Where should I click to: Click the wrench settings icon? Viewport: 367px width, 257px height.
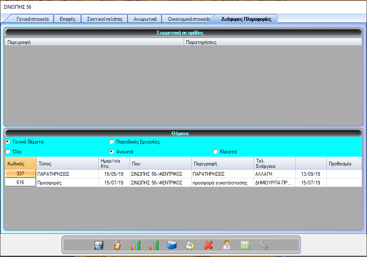(x=263, y=245)
